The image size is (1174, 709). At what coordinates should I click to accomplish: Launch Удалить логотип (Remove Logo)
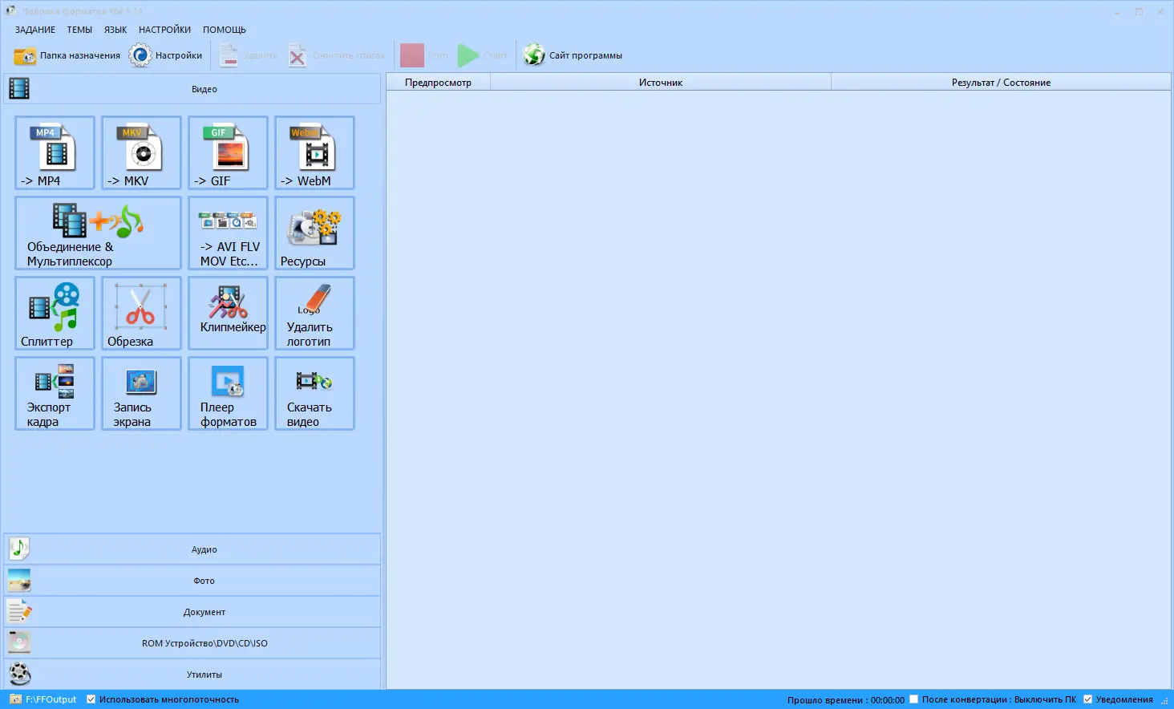[x=314, y=313]
